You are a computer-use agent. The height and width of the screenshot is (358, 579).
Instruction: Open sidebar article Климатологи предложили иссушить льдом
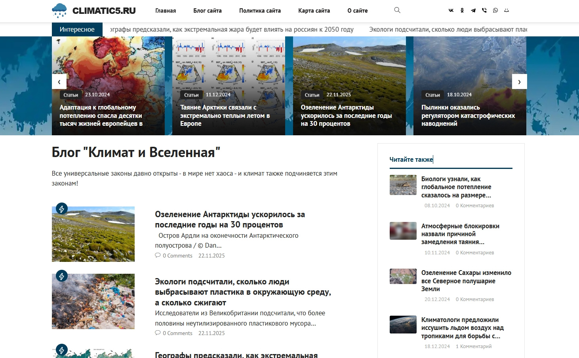463,328
